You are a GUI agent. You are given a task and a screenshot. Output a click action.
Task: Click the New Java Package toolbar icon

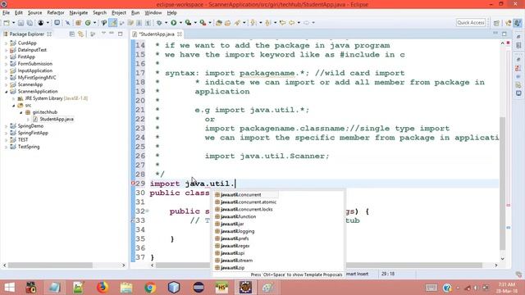click(x=79, y=23)
